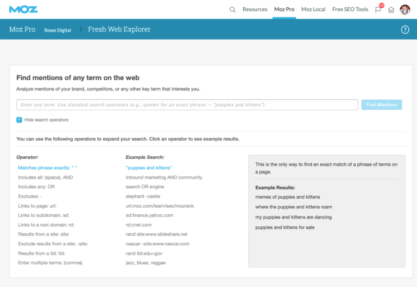Select example search rd:cnet.com

click(x=138, y=225)
